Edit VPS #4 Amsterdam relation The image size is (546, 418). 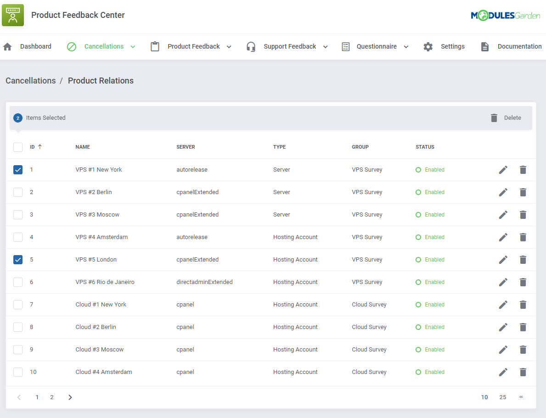point(503,237)
